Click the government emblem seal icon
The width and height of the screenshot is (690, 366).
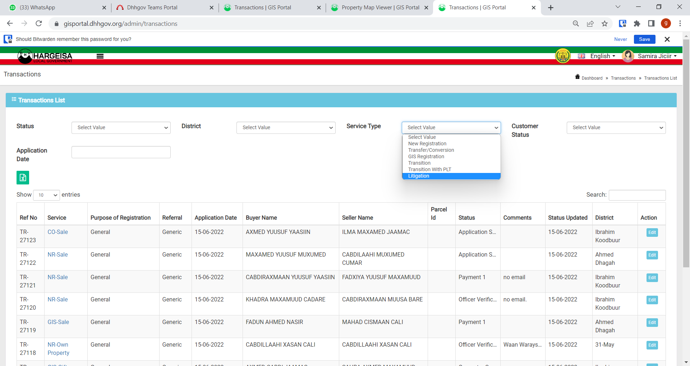coord(563,56)
